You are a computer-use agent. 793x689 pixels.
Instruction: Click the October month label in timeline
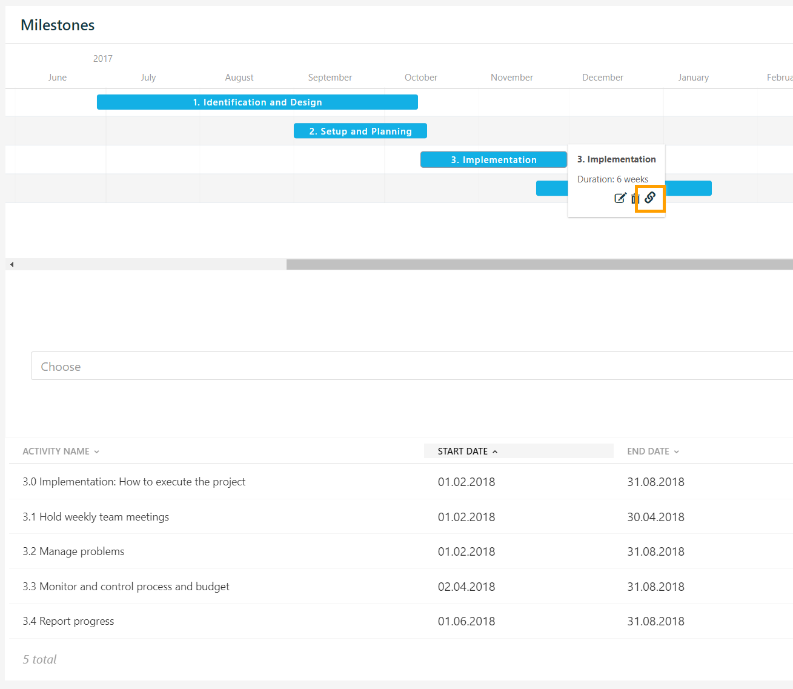[420, 78]
